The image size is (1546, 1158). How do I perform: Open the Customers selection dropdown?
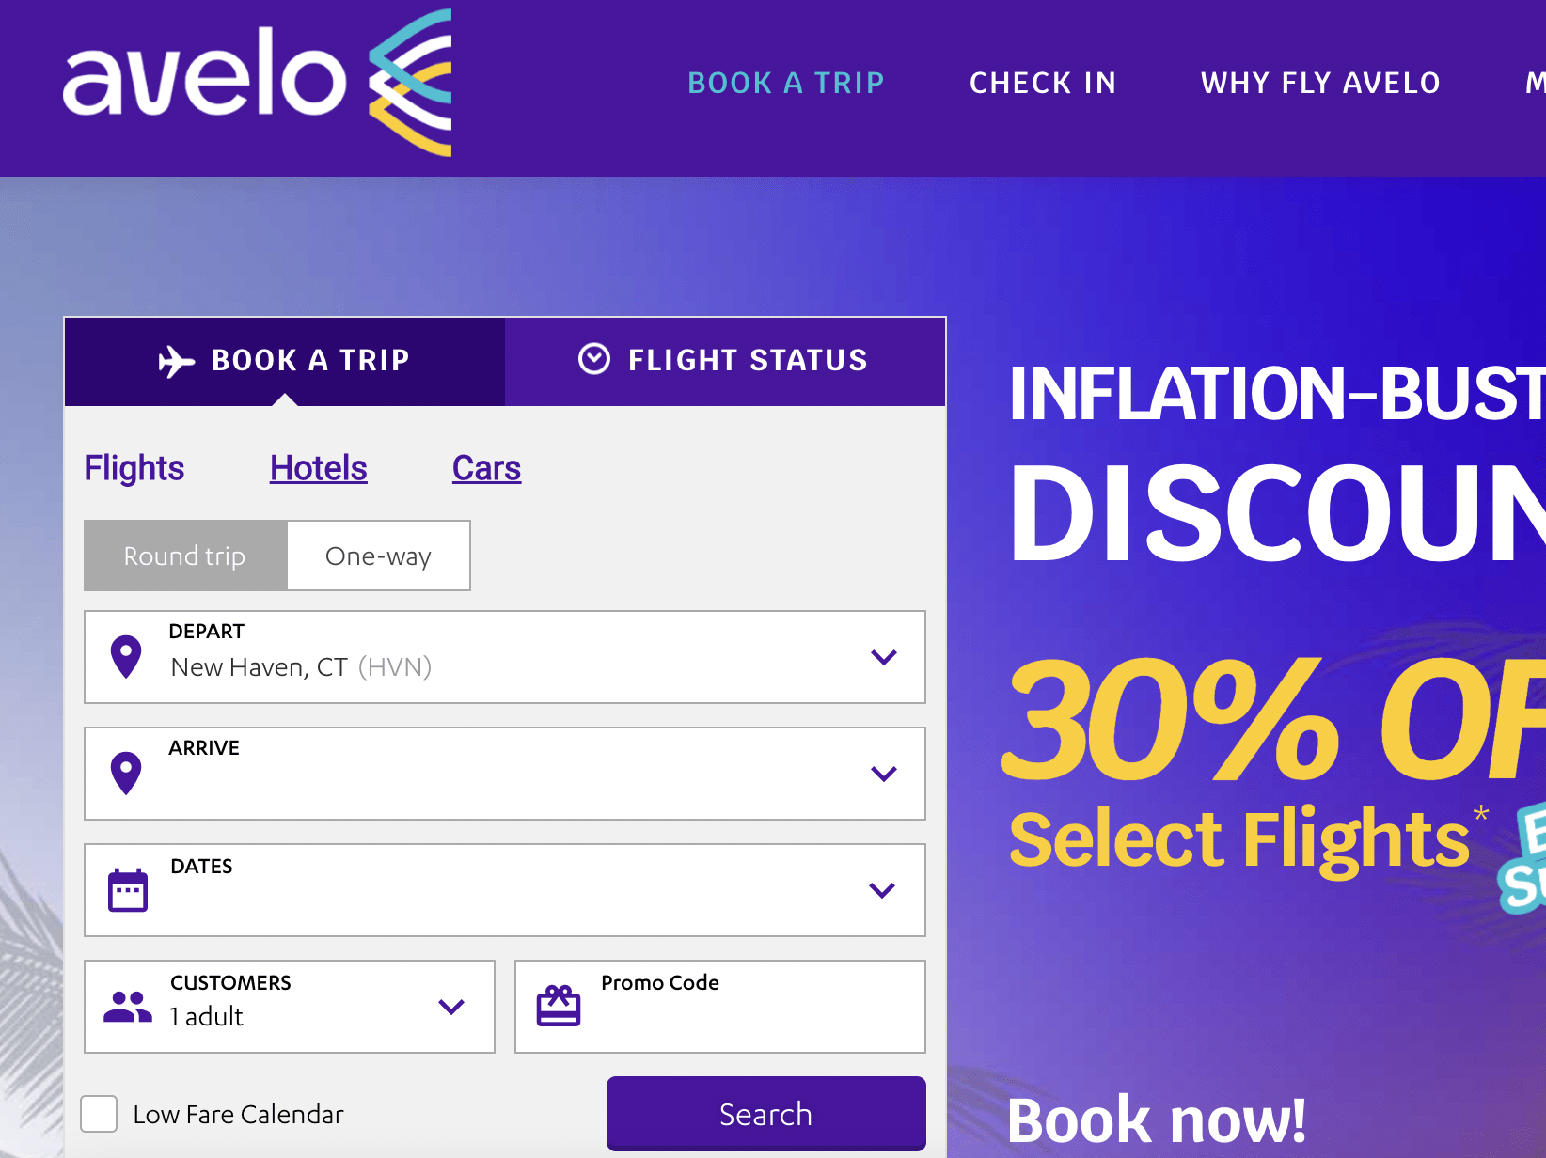(x=451, y=1006)
